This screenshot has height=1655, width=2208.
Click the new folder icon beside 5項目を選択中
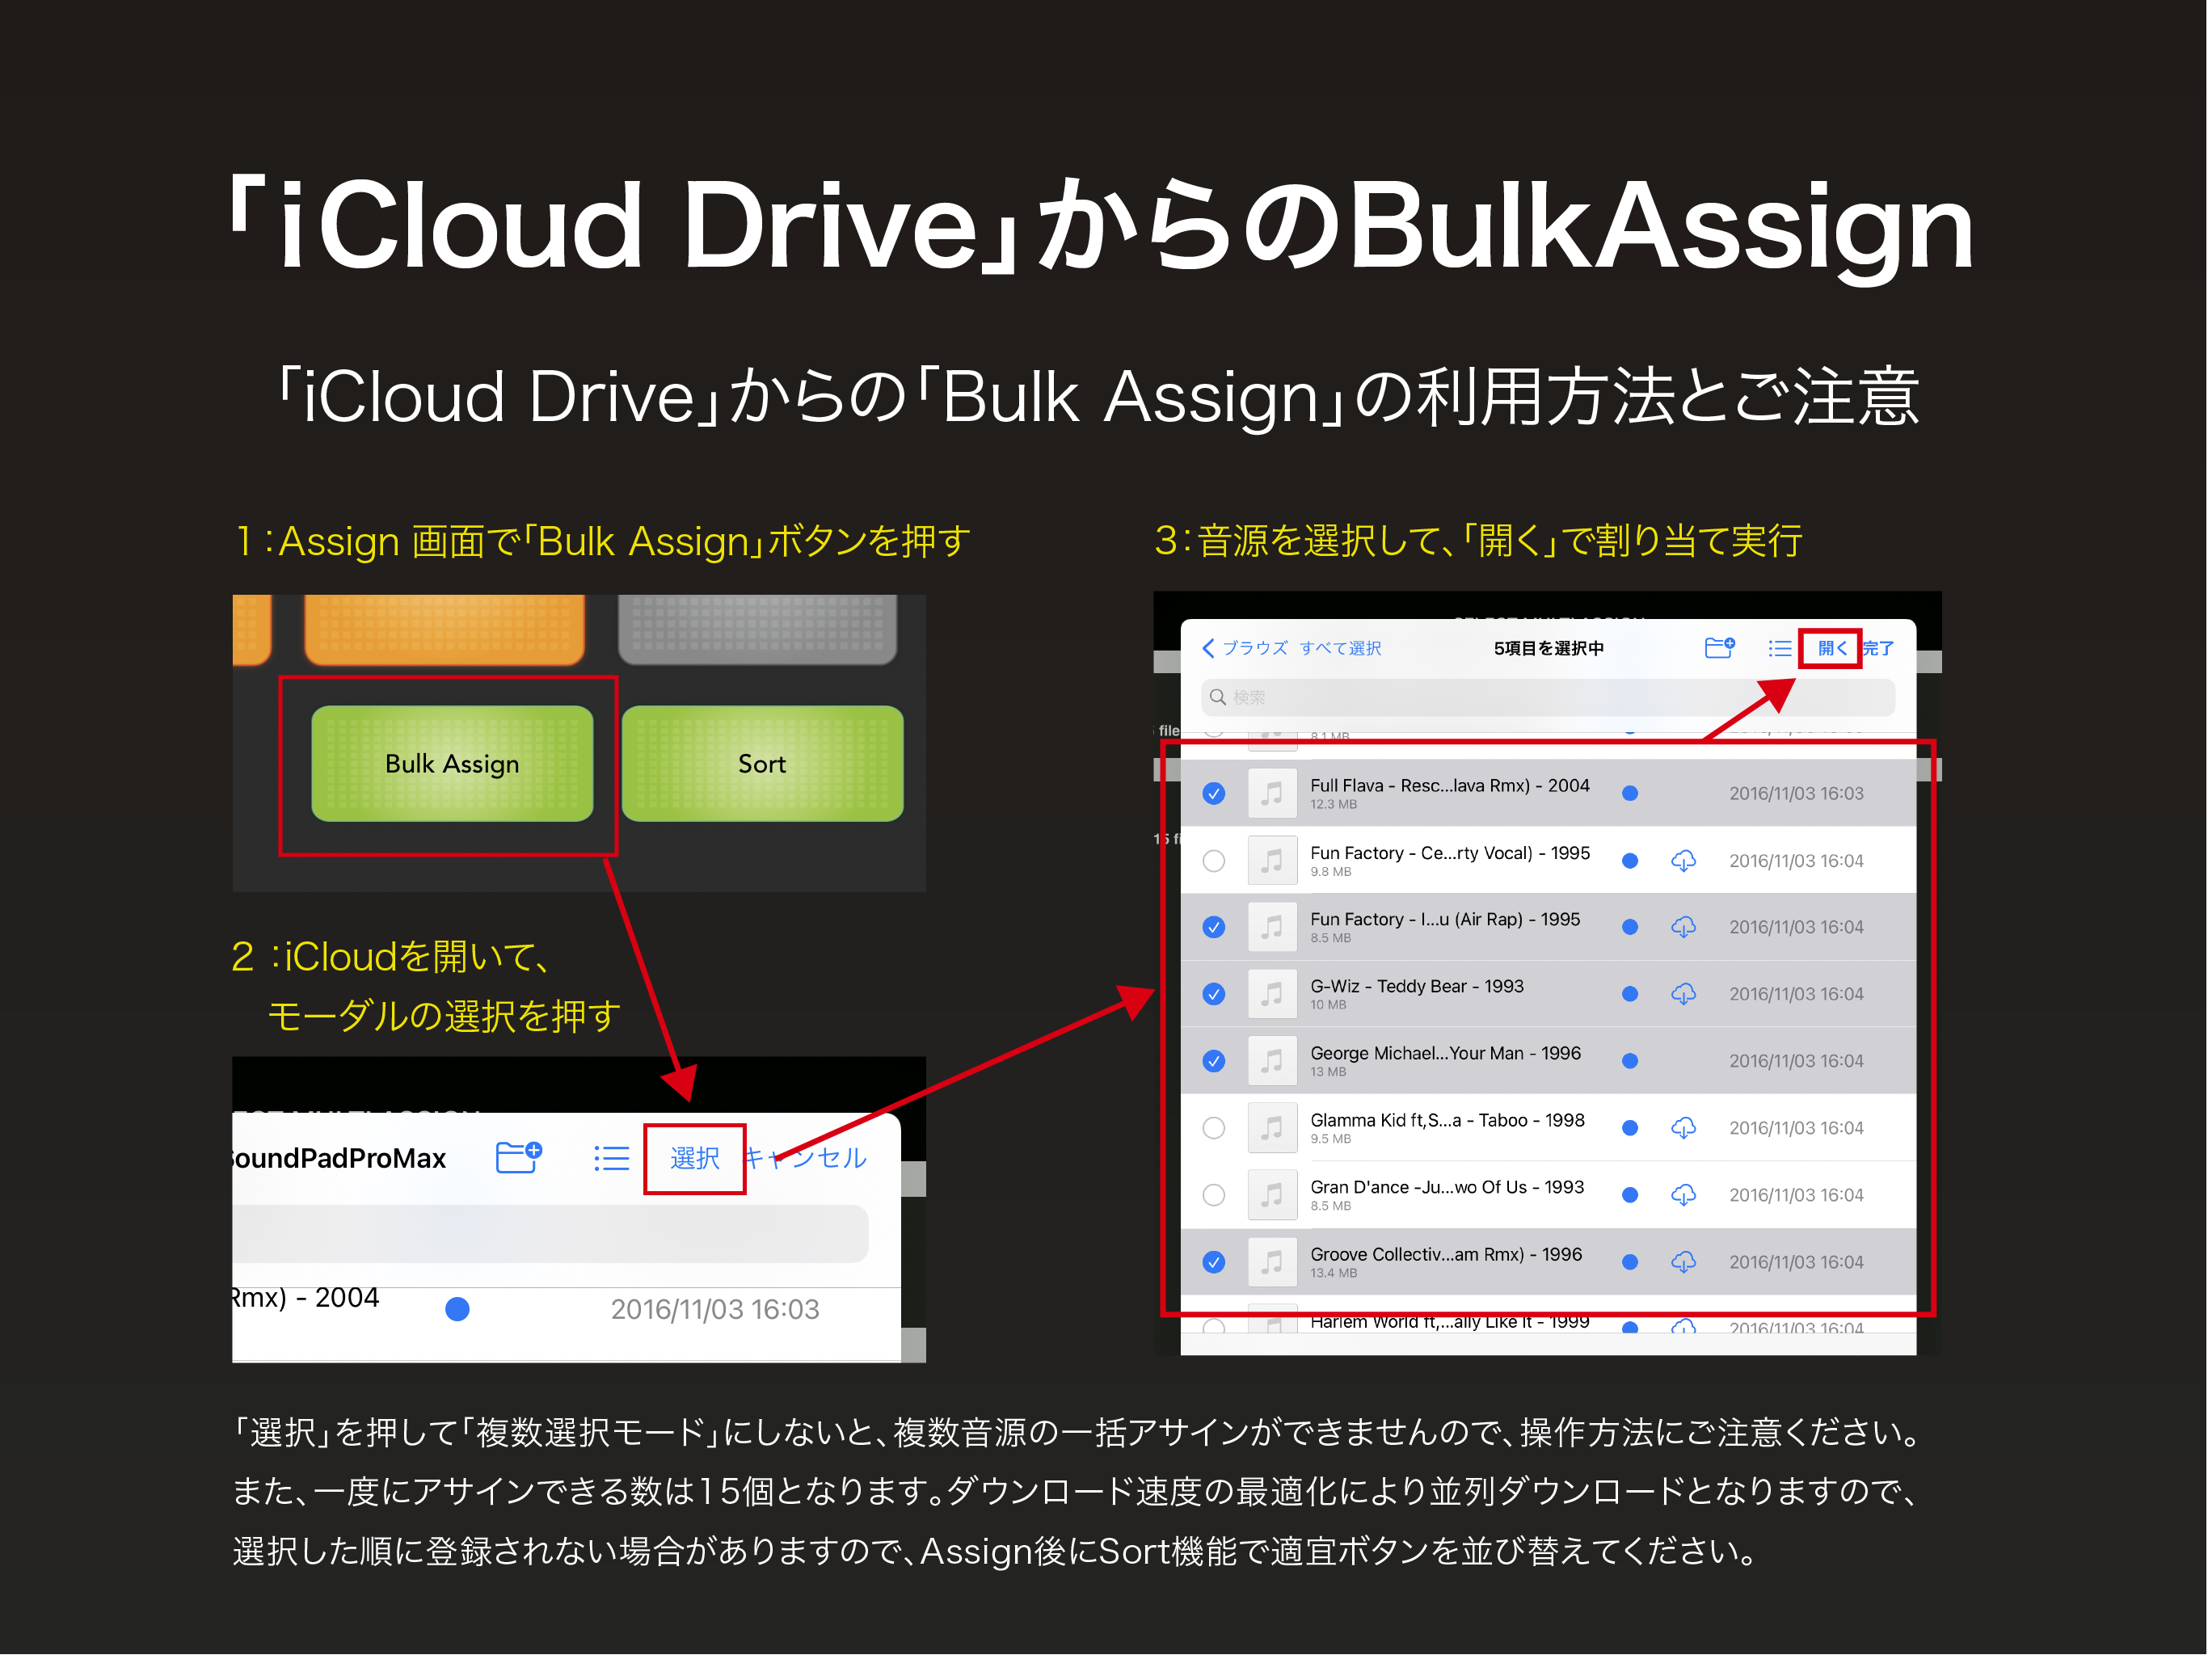[1719, 648]
